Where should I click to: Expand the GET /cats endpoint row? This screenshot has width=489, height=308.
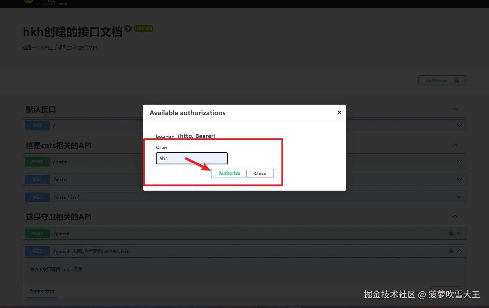[459, 179]
